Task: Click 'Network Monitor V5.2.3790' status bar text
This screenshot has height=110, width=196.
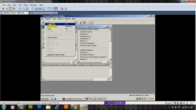Action: point(139,96)
